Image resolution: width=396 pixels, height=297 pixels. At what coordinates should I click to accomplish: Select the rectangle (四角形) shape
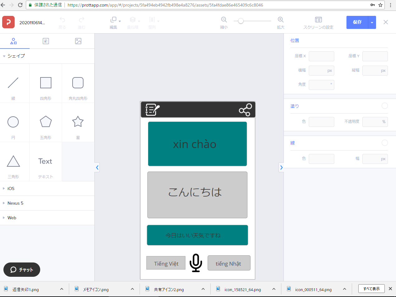[46, 83]
